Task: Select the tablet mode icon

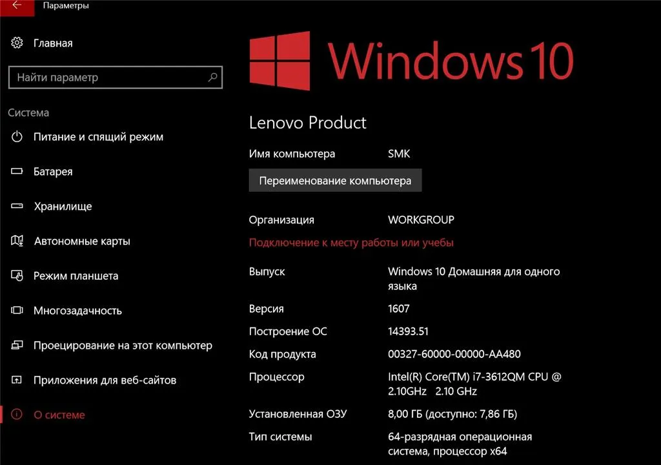Action: (17, 276)
